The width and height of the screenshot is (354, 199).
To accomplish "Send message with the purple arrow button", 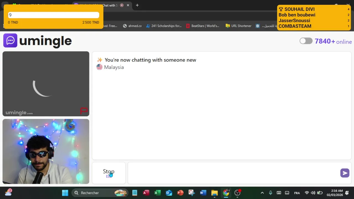I will point(345,173).
